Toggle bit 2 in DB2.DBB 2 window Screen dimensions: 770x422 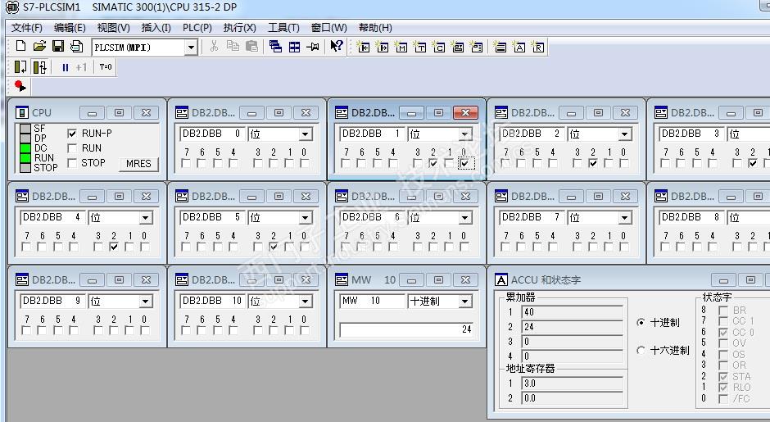[x=593, y=163]
